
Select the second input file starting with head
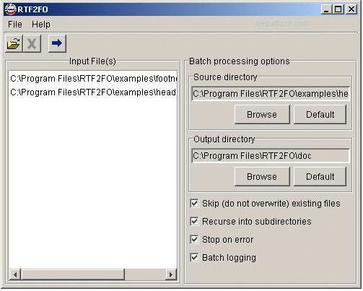[x=93, y=92]
